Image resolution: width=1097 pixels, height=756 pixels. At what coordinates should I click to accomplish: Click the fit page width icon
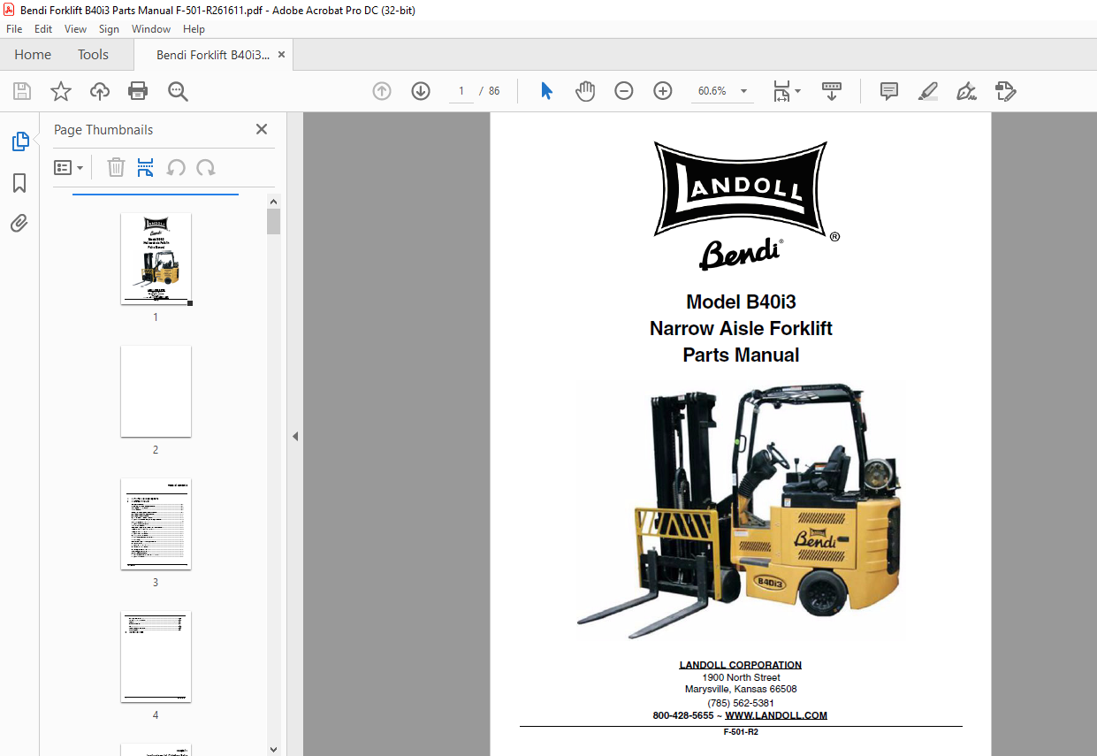pyautogui.click(x=781, y=91)
